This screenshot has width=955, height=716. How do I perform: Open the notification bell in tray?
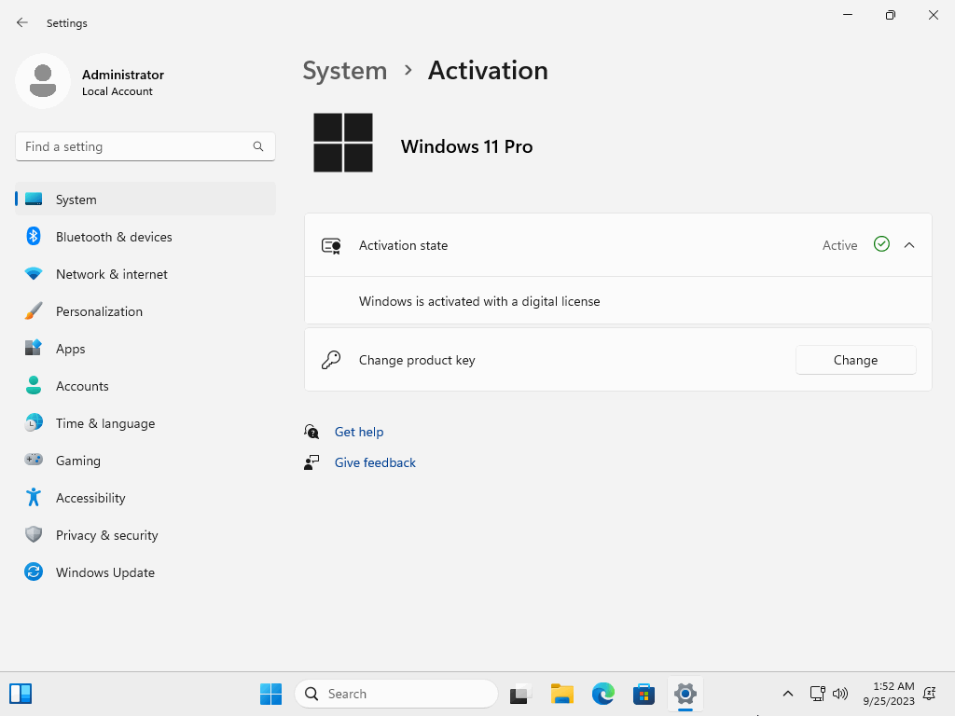click(930, 694)
